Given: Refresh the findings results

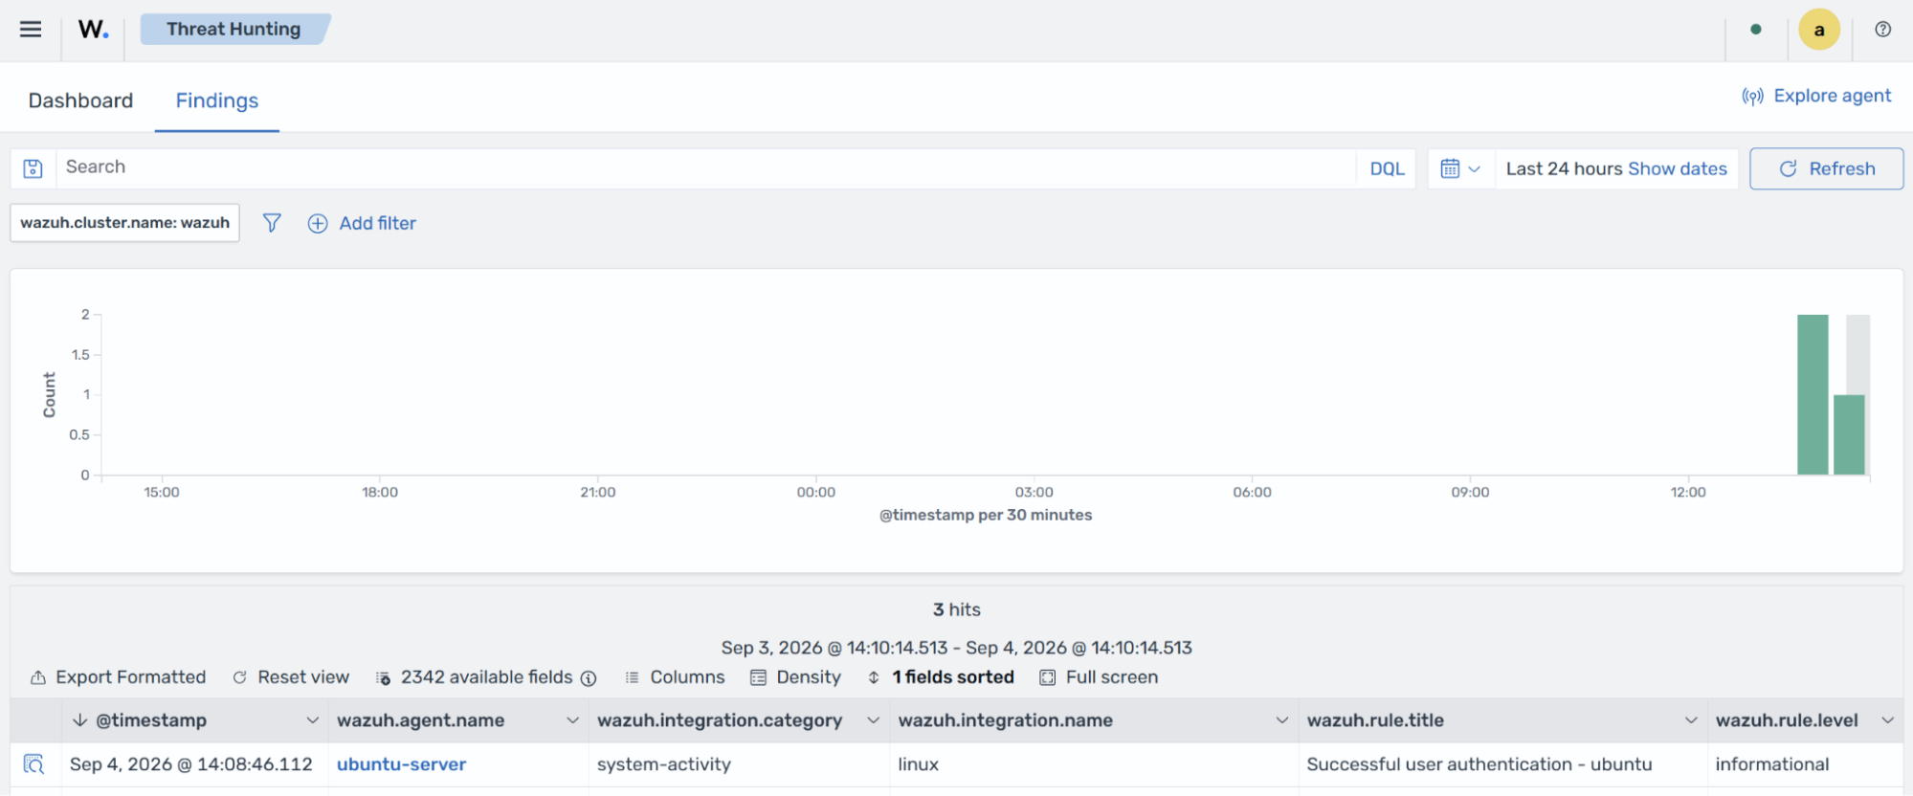Looking at the screenshot, I should point(1826,168).
